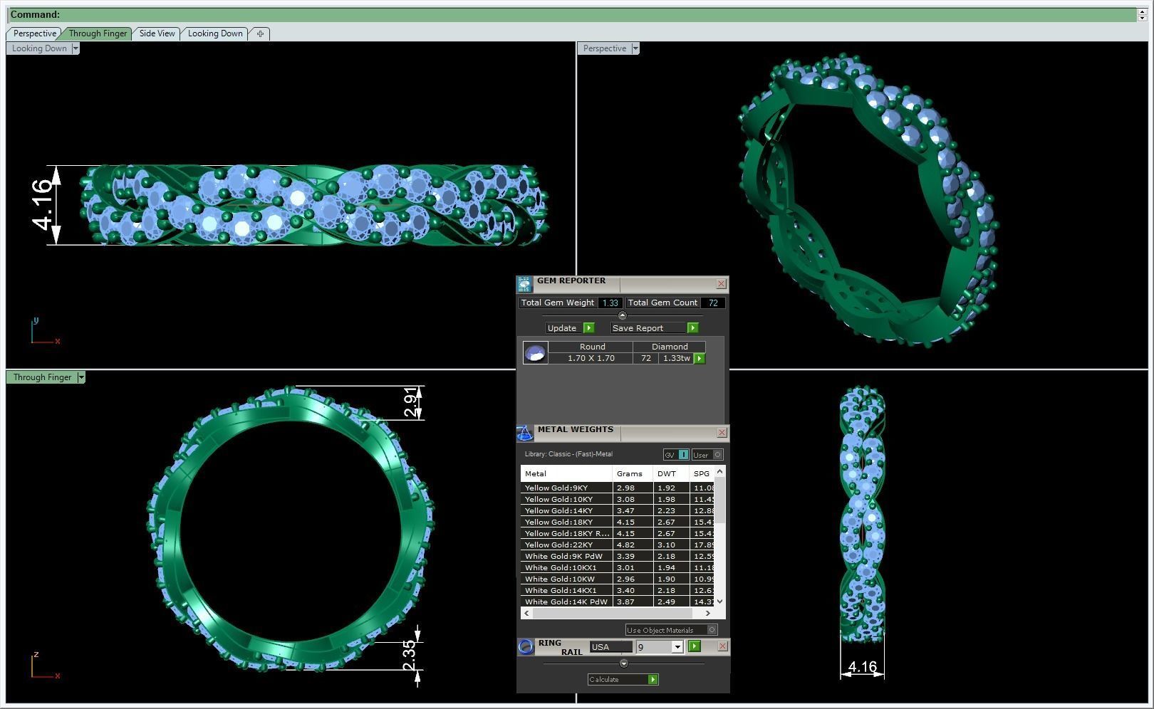Image resolution: width=1154 pixels, height=709 pixels.
Task: Switch to the Looking Down tab
Action: click(x=215, y=33)
